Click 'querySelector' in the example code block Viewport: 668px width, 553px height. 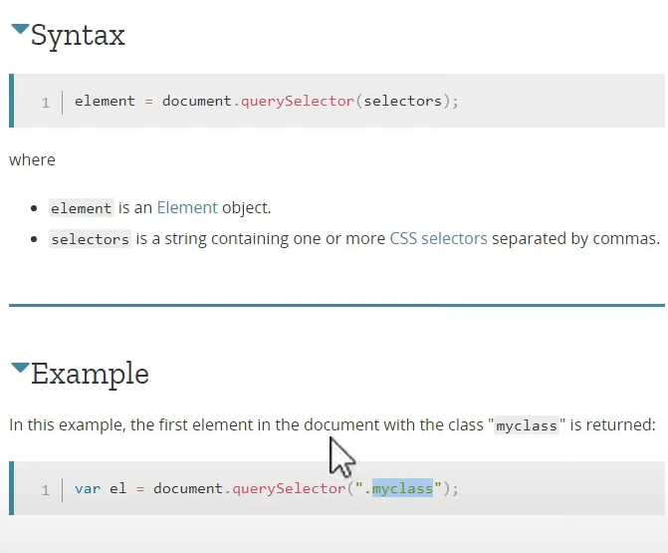289,488
